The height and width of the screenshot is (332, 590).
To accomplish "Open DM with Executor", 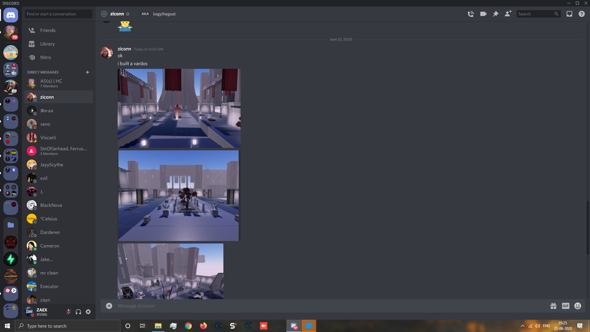I will 59,286.
